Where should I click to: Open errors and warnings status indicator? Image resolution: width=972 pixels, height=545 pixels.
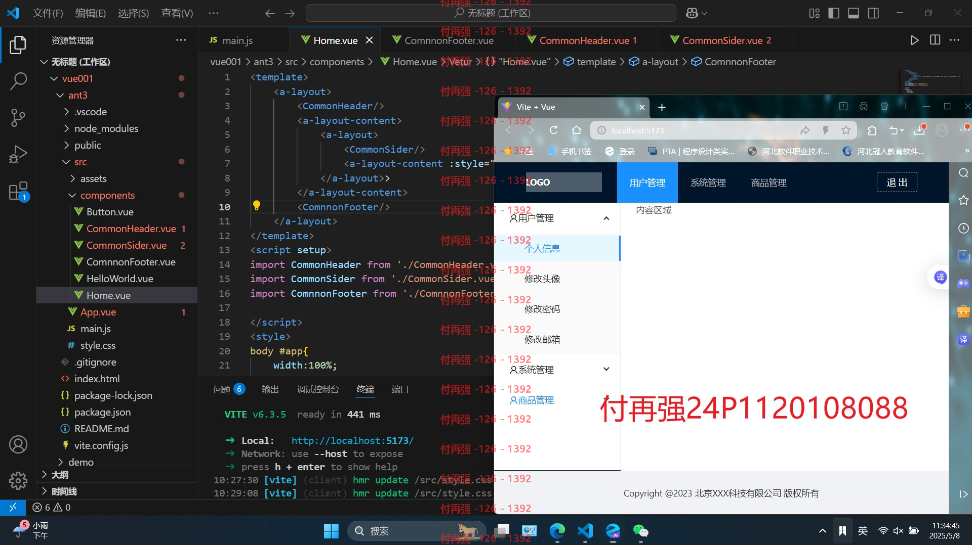[x=52, y=507]
